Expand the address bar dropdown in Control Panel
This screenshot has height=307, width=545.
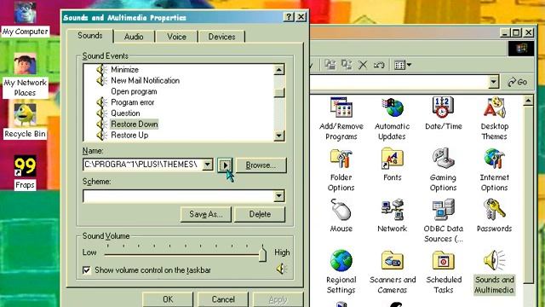coord(493,83)
